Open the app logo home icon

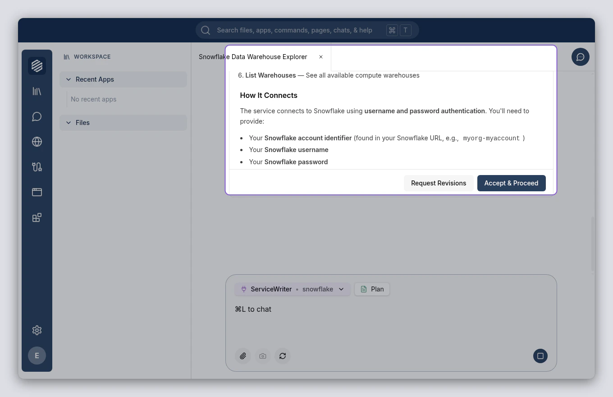37,66
